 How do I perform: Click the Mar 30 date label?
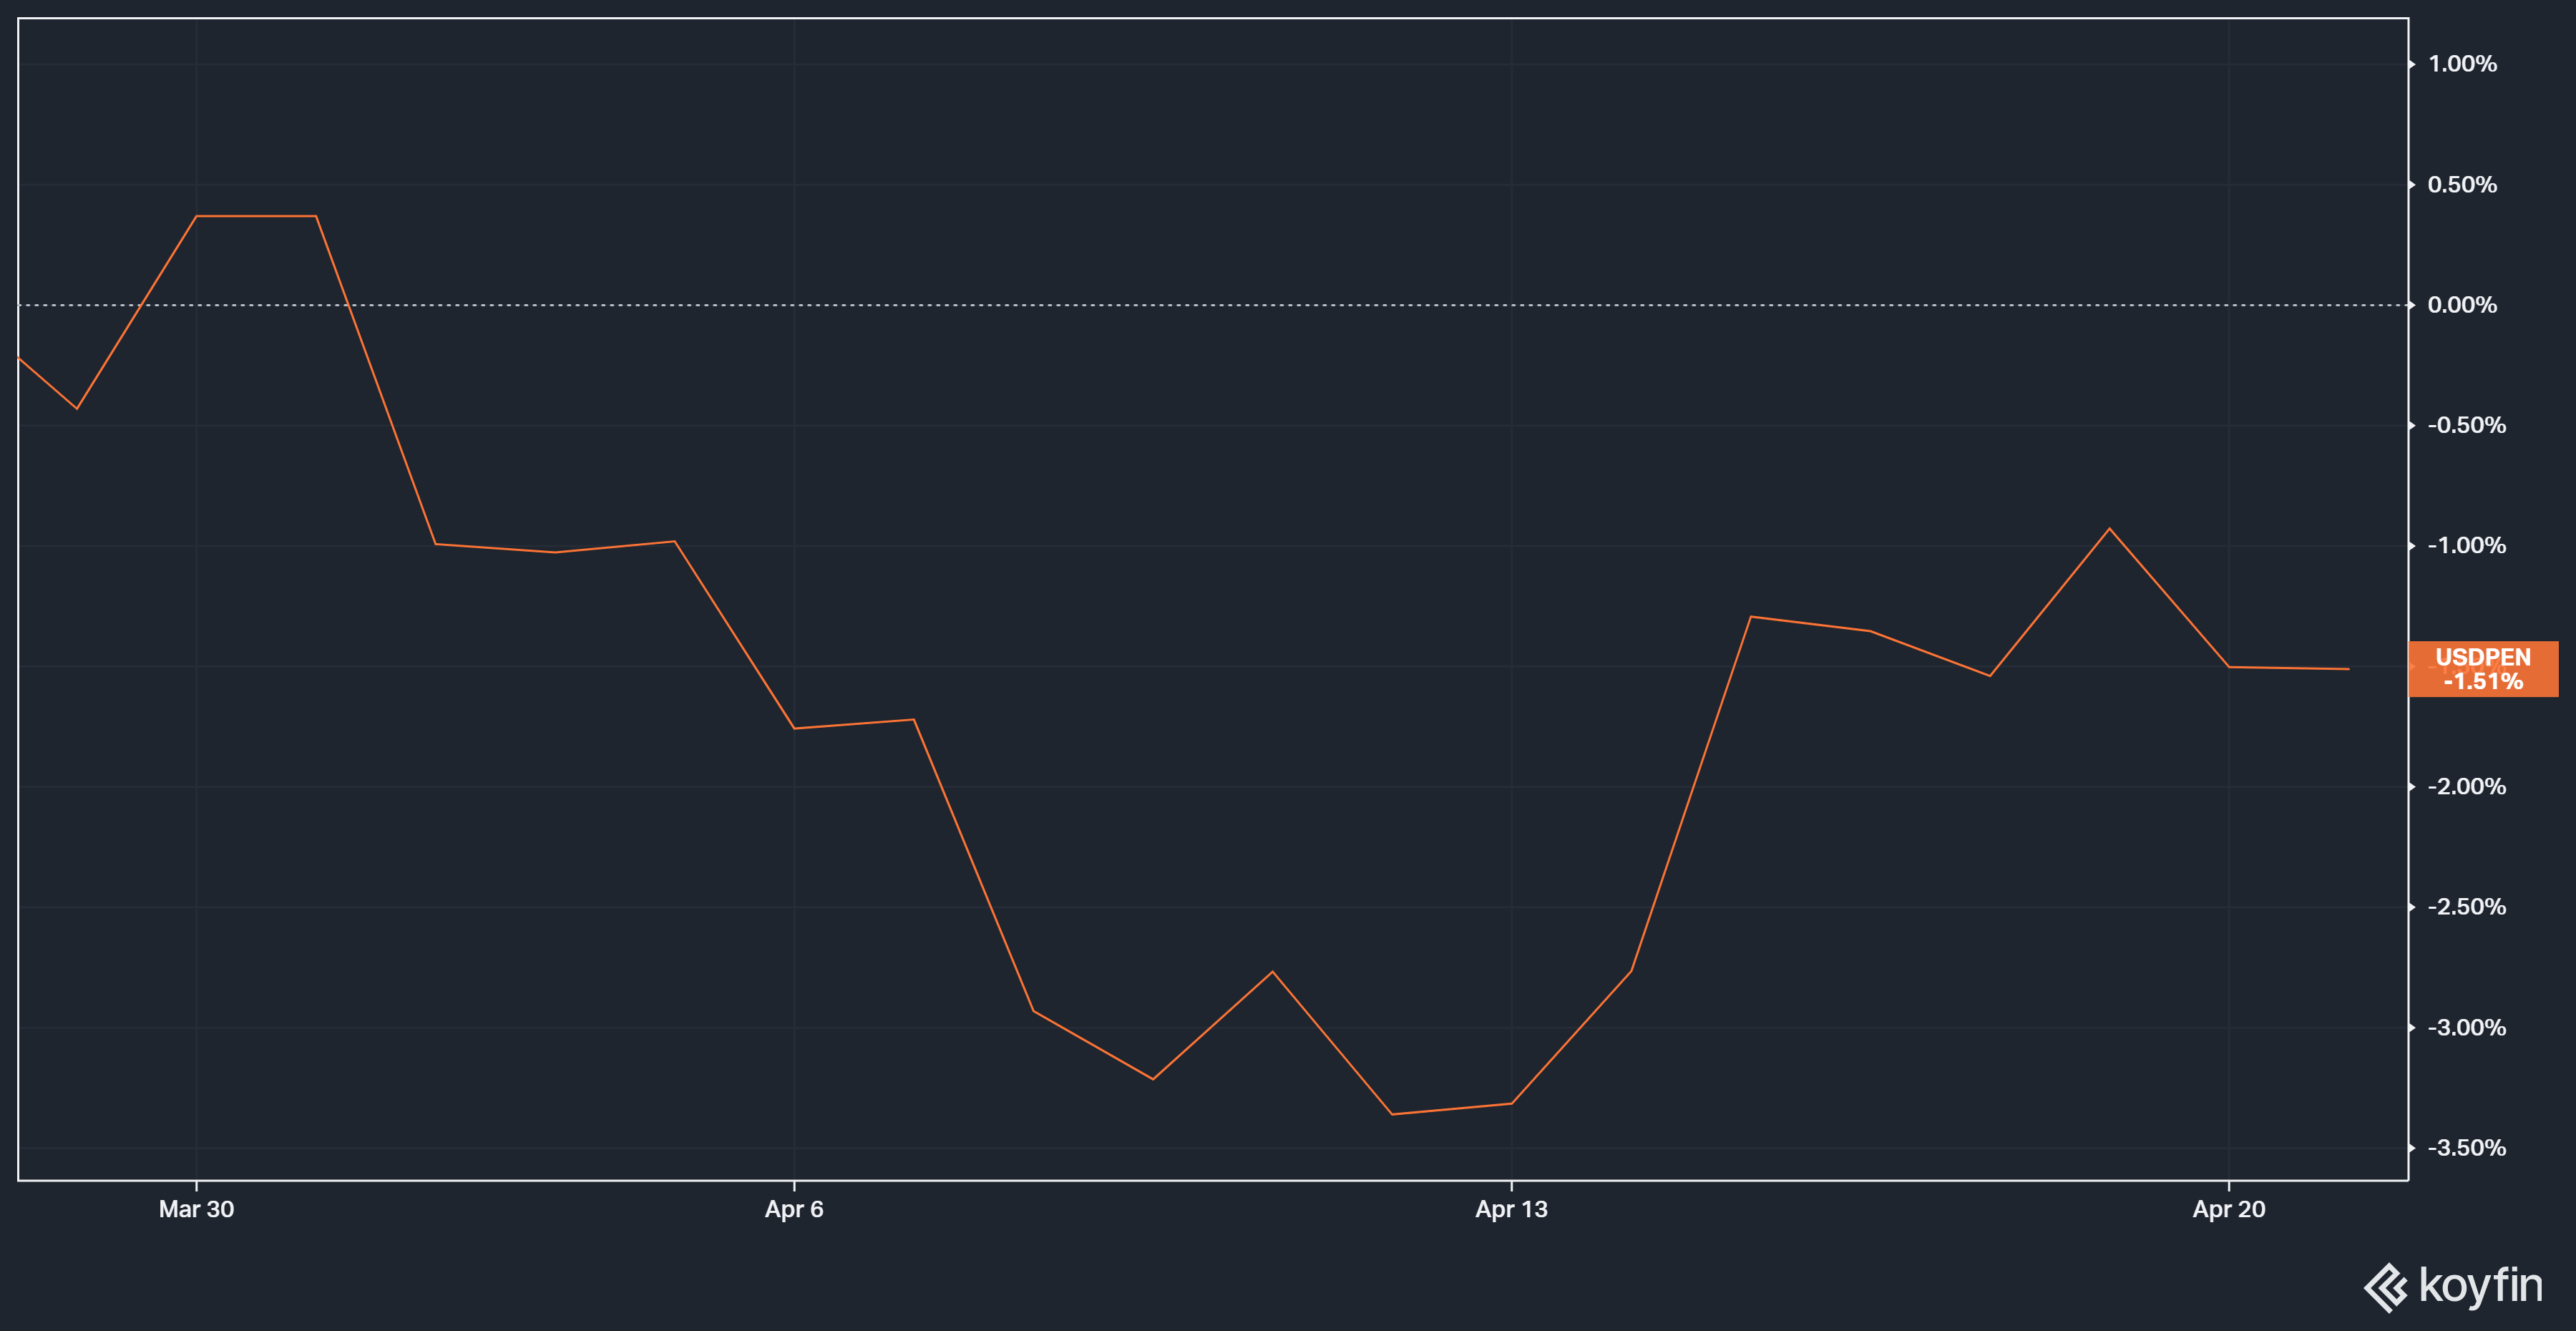pos(196,1209)
